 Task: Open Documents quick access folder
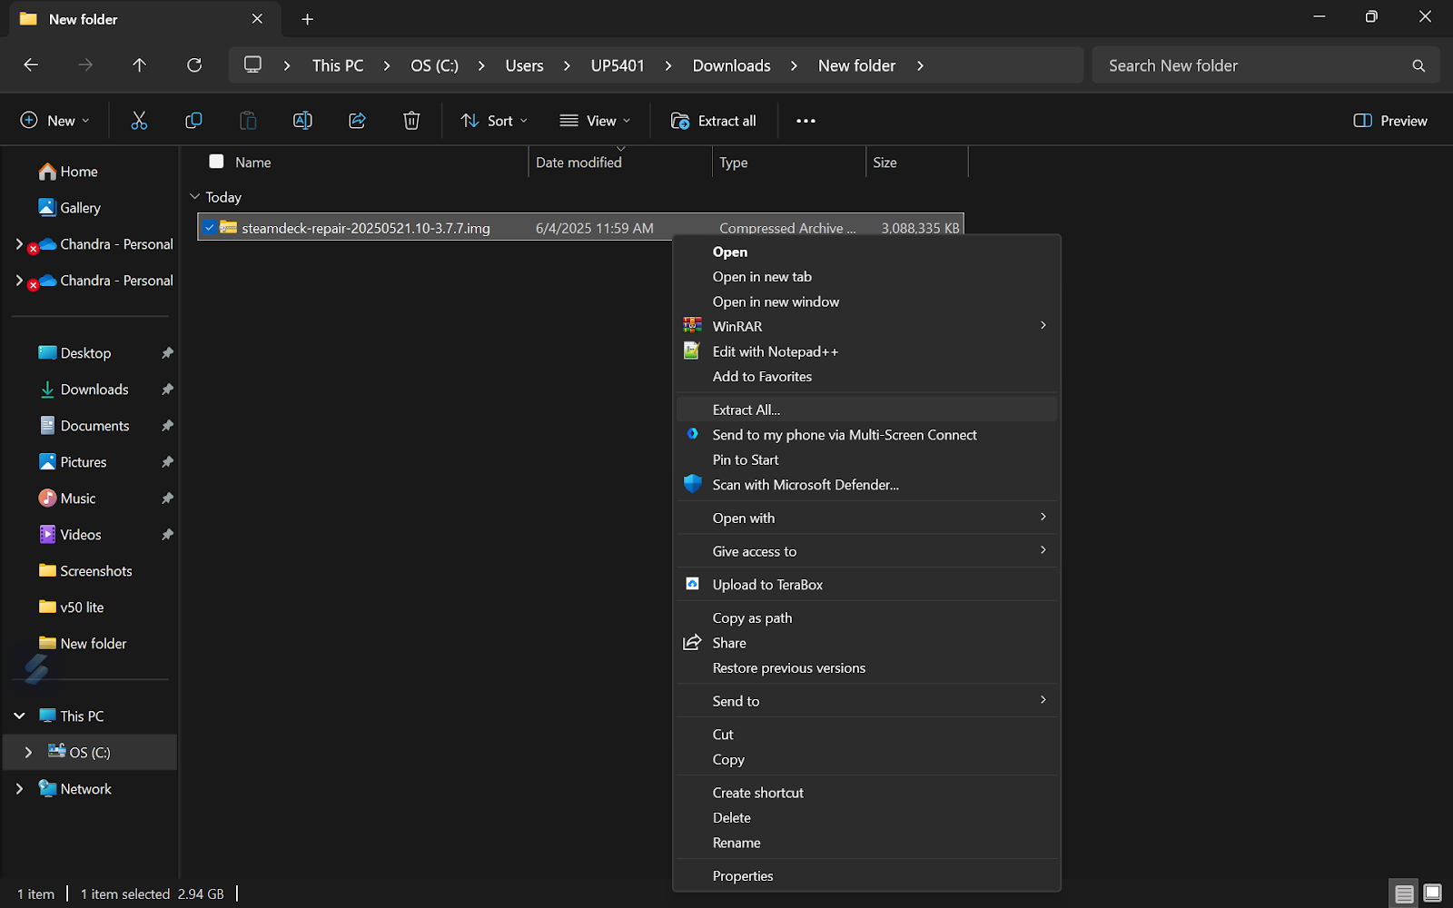pyautogui.click(x=84, y=426)
